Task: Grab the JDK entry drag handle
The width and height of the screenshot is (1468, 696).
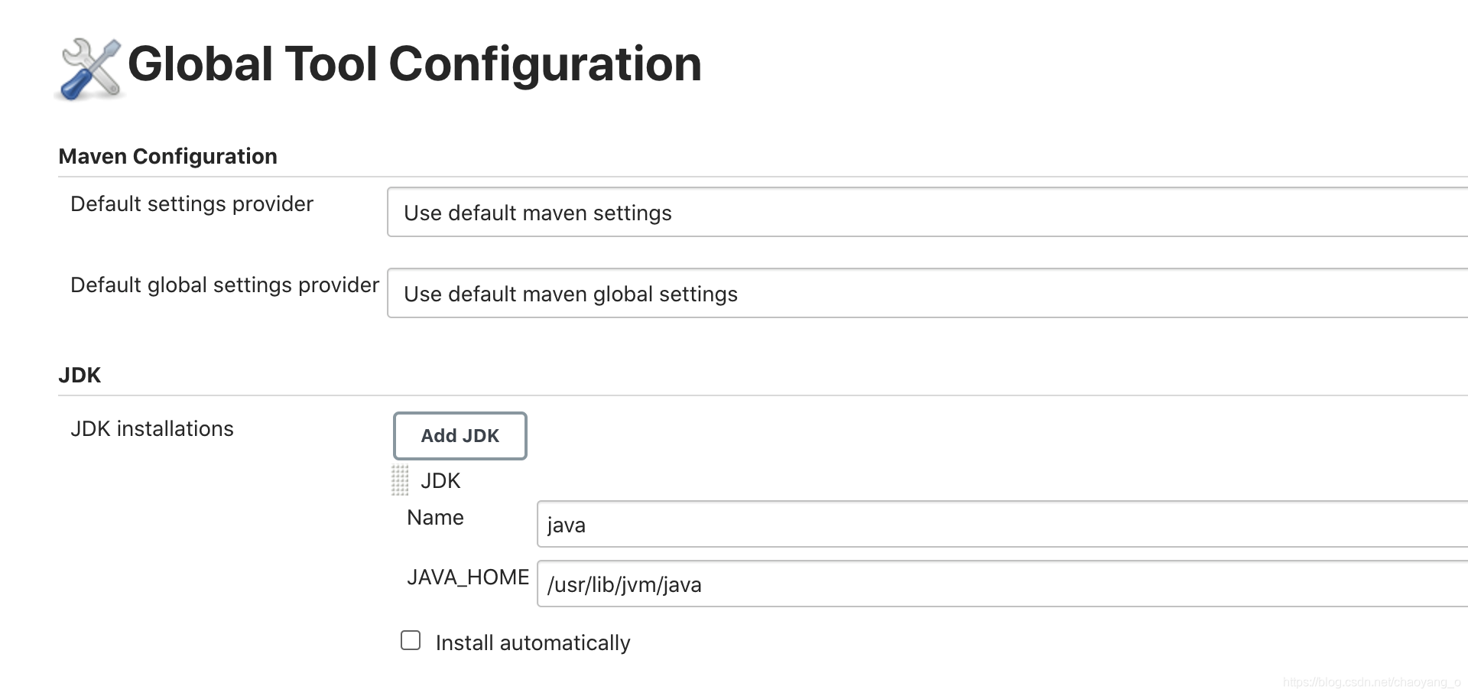Action: click(400, 480)
